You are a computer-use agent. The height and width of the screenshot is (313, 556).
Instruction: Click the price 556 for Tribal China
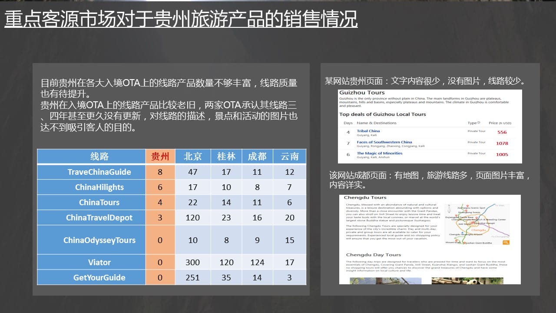tap(502, 132)
